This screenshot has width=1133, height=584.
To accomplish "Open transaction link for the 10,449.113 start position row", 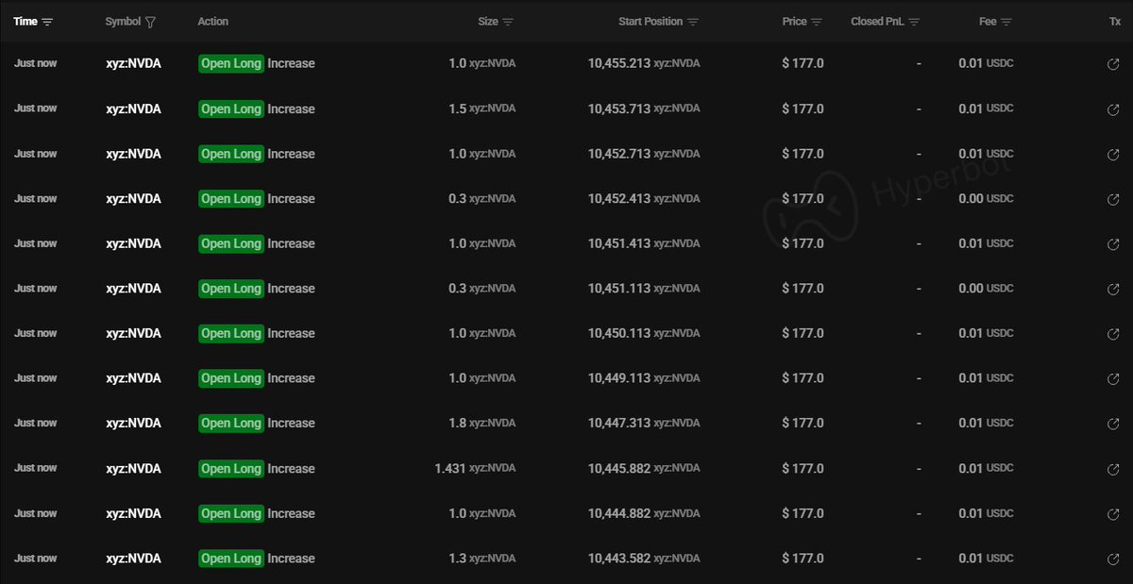I will click(x=1113, y=378).
